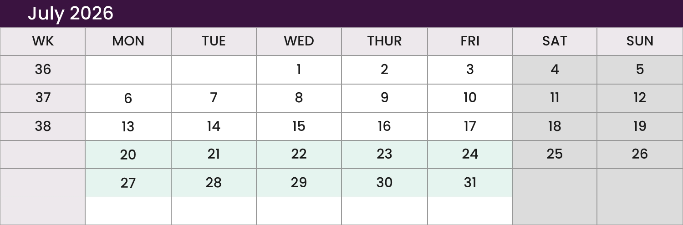Click week number 36
The width and height of the screenshot is (683, 225).
point(43,70)
